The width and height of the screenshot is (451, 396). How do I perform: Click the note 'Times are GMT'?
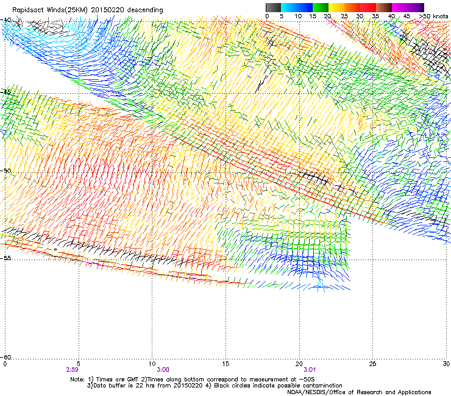click(117, 380)
